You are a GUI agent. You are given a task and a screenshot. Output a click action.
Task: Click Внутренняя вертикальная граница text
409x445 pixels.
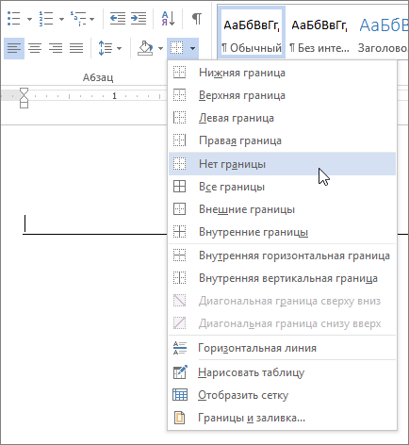pos(288,278)
